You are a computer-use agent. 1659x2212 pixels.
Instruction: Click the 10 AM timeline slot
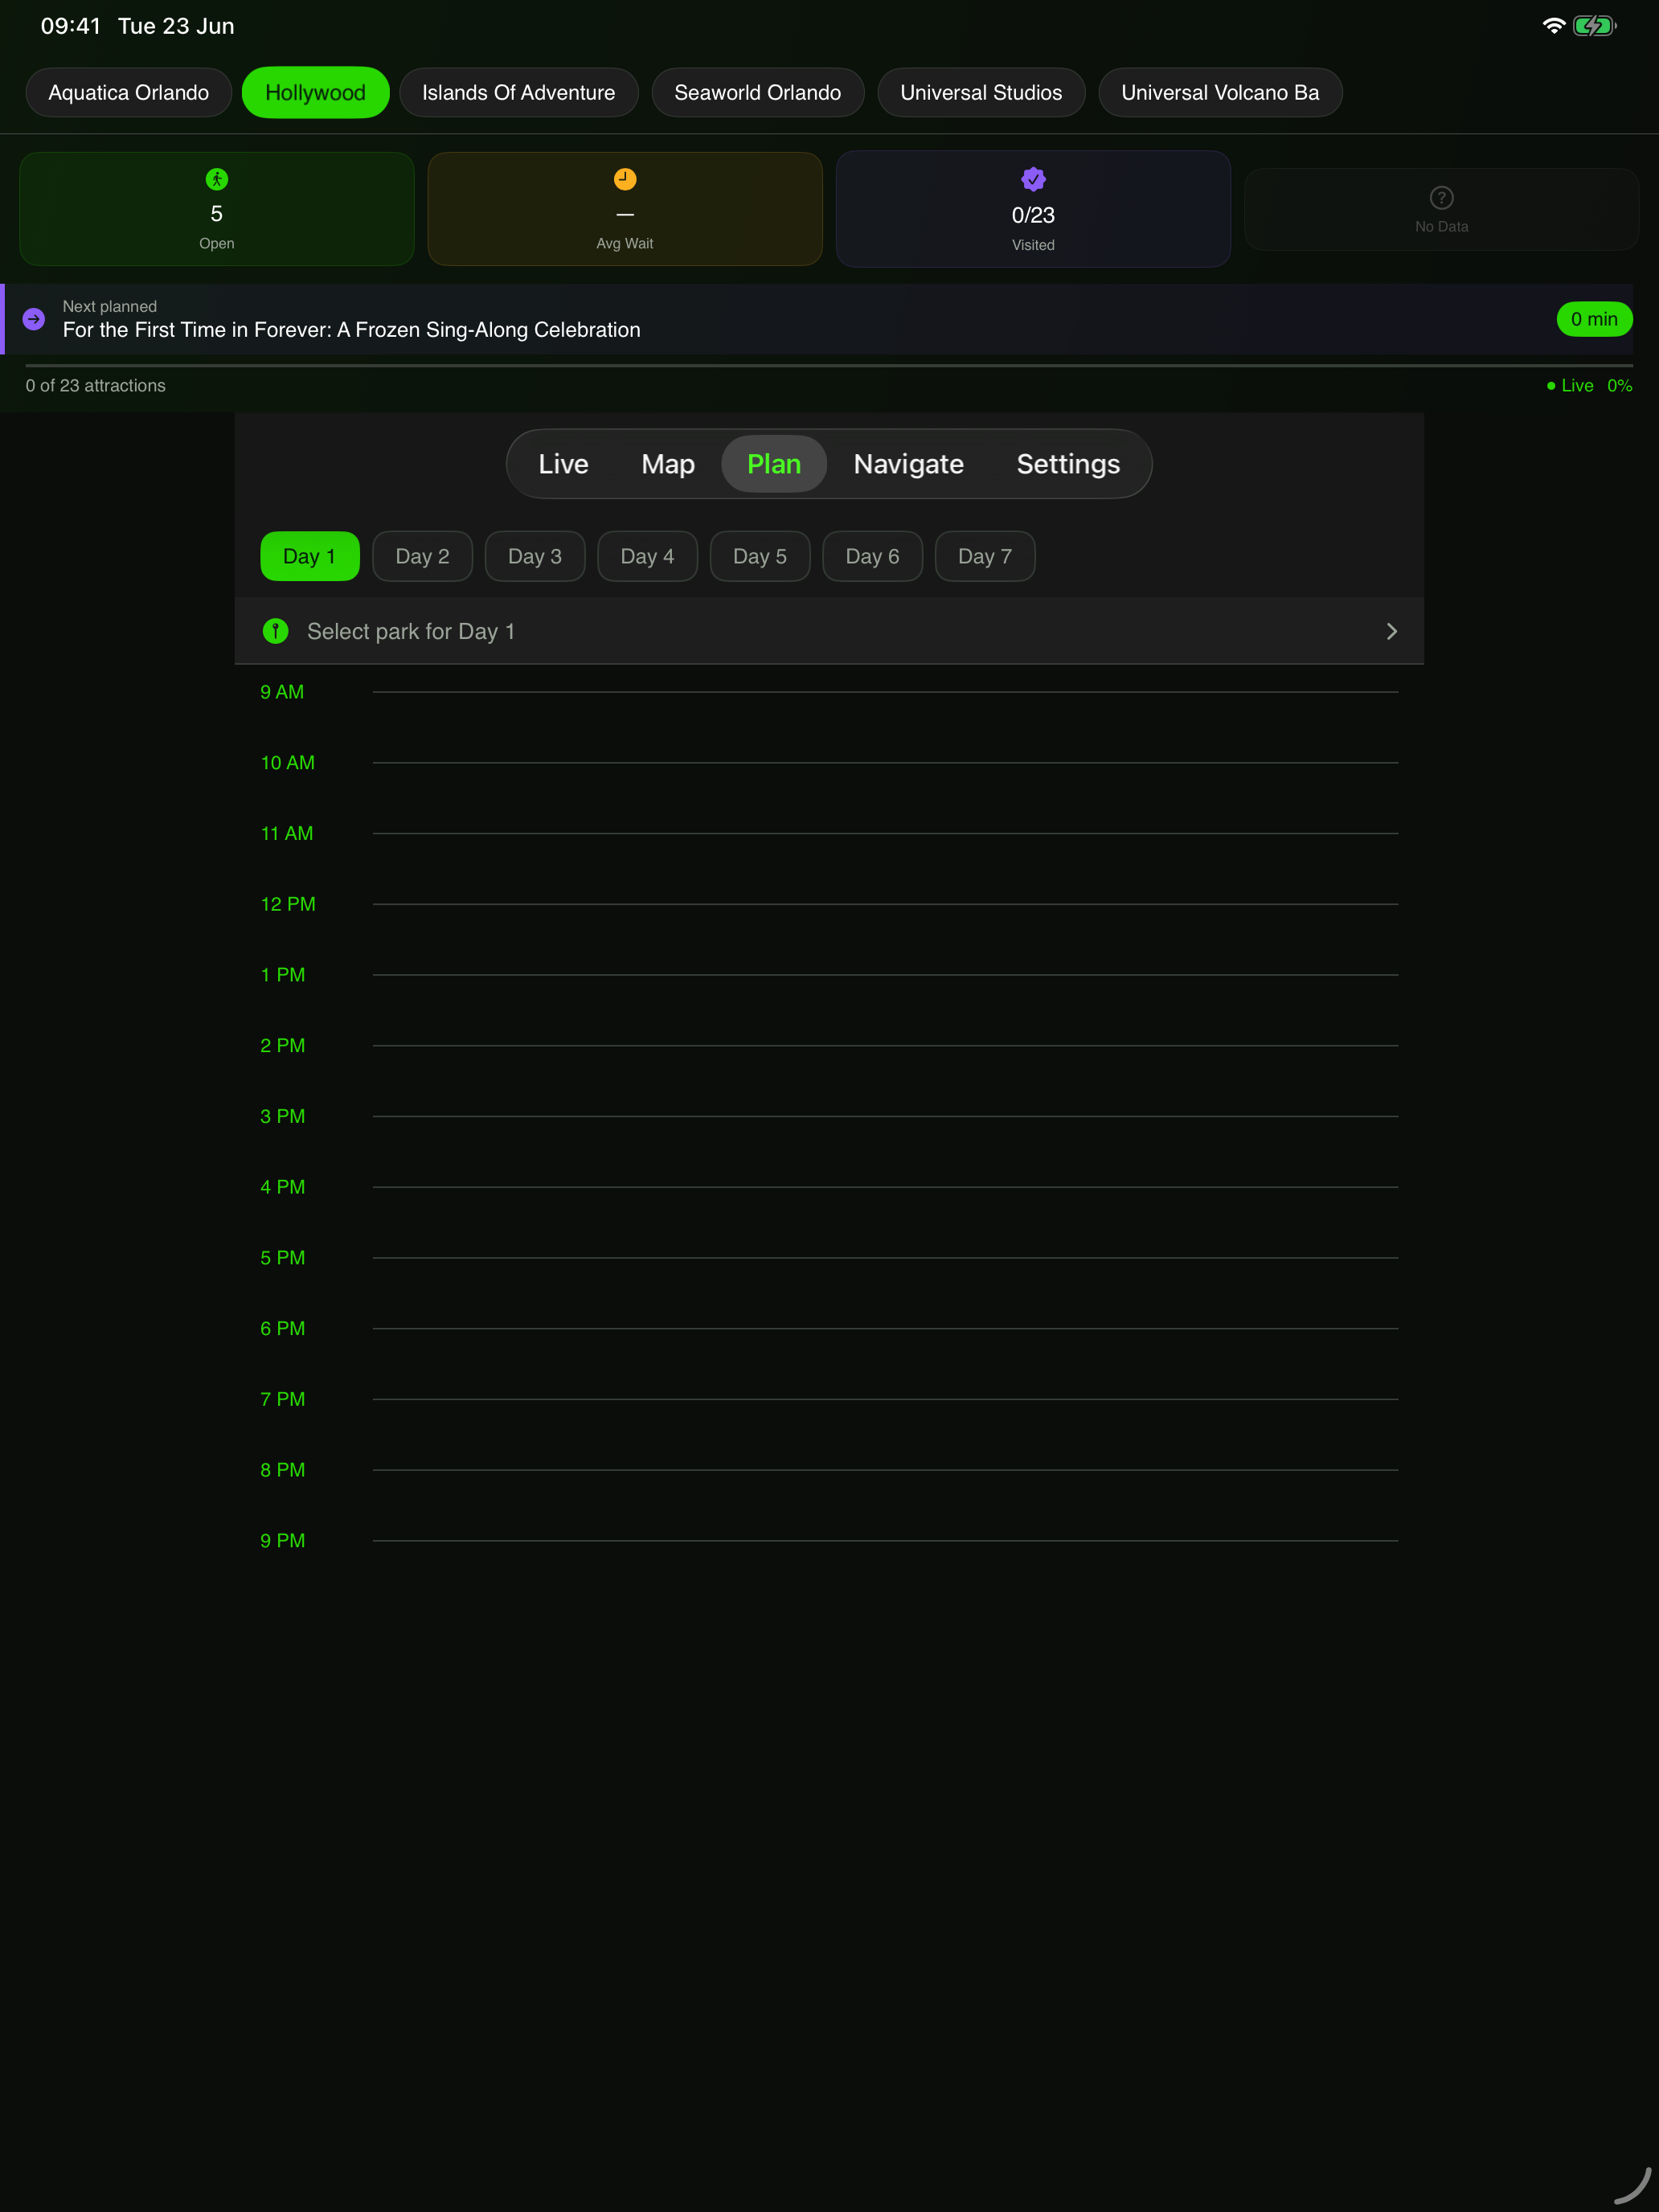829,763
